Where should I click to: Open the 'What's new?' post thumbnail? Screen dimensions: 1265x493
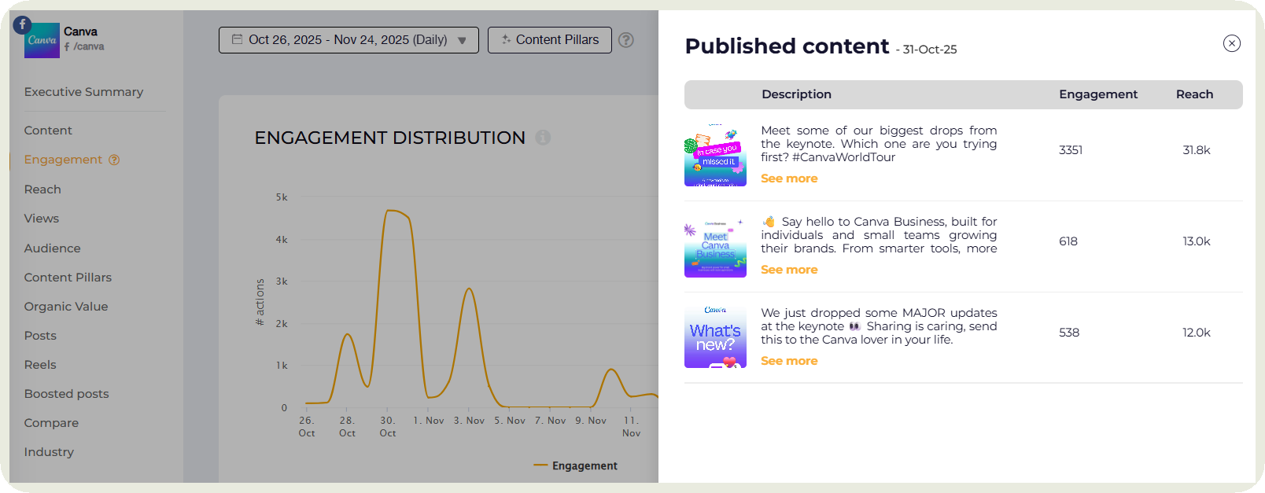[x=715, y=337]
